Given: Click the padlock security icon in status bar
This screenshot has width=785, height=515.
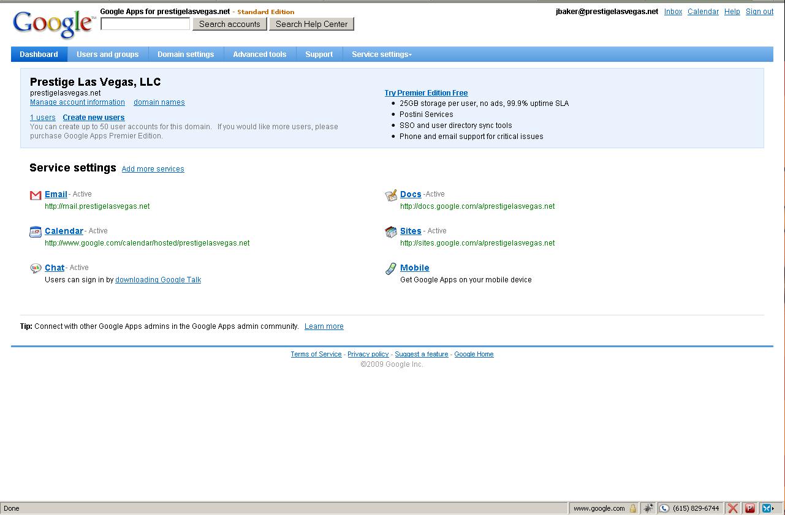Looking at the screenshot, I should click(632, 508).
